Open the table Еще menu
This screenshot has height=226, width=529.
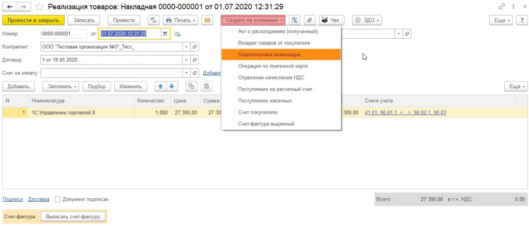(x=516, y=86)
